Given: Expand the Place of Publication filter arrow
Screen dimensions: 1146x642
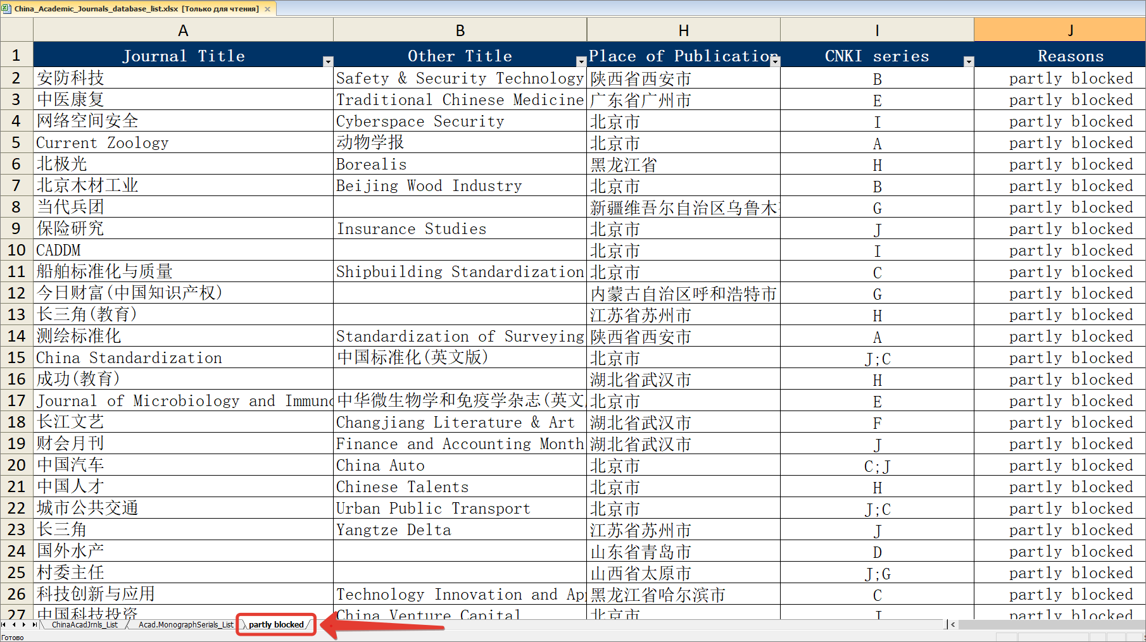Looking at the screenshot, I should click(775, 61).
